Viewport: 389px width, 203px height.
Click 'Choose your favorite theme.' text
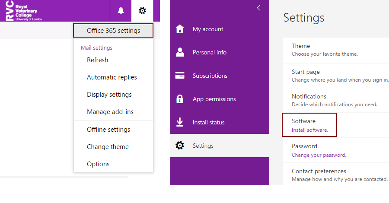[x=325, y=54]
